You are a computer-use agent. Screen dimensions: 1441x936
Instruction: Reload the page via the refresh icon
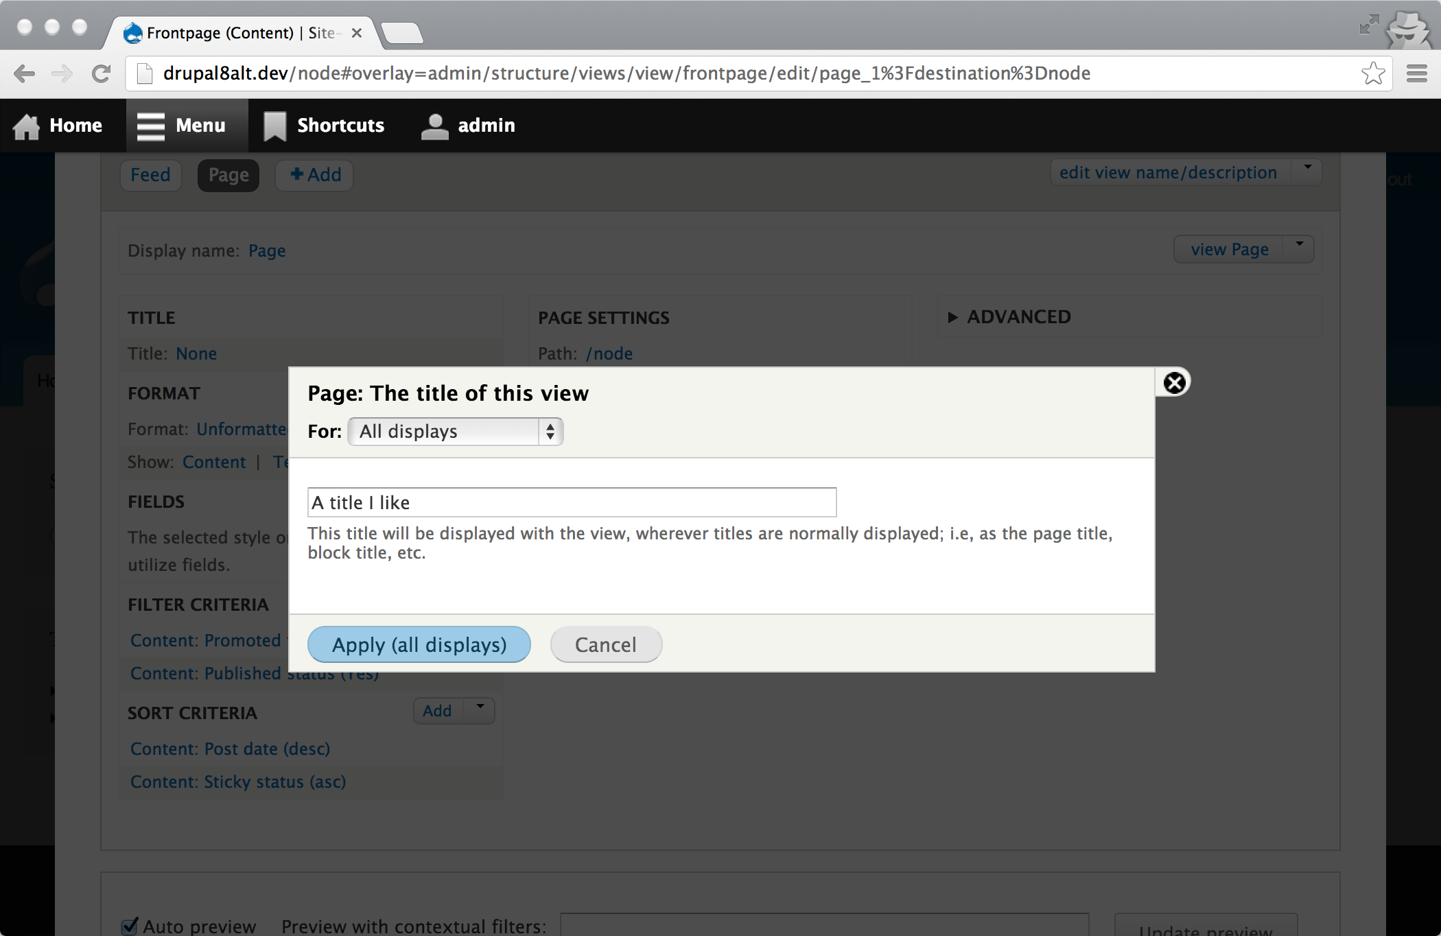coord(102,73)
